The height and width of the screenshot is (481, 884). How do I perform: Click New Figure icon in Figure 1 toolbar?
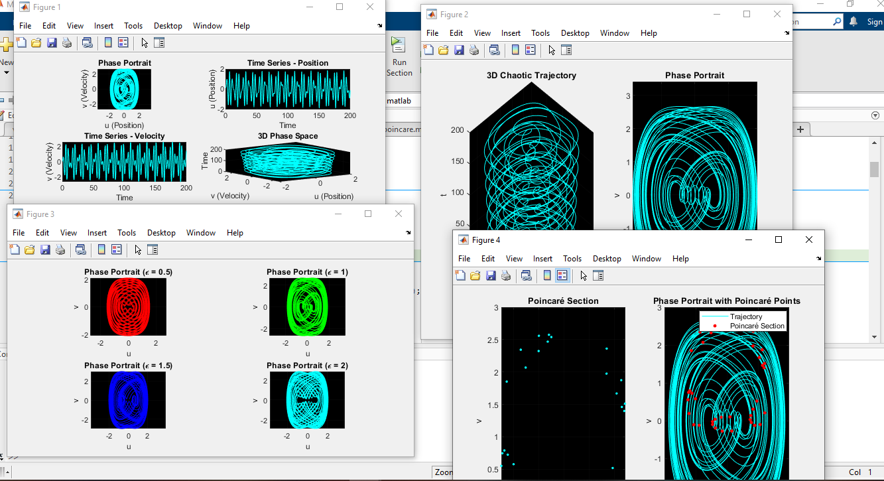click(21, 43)
